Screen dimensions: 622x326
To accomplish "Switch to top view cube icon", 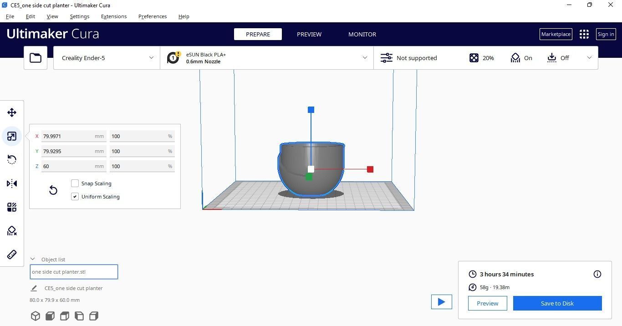I will pos(65,316).
